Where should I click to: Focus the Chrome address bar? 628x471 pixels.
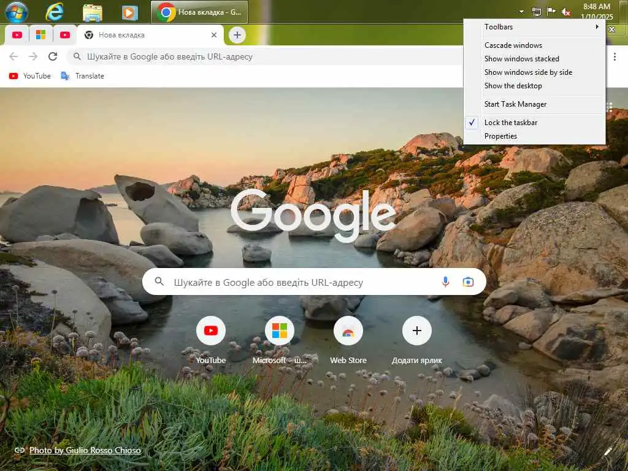266,56
